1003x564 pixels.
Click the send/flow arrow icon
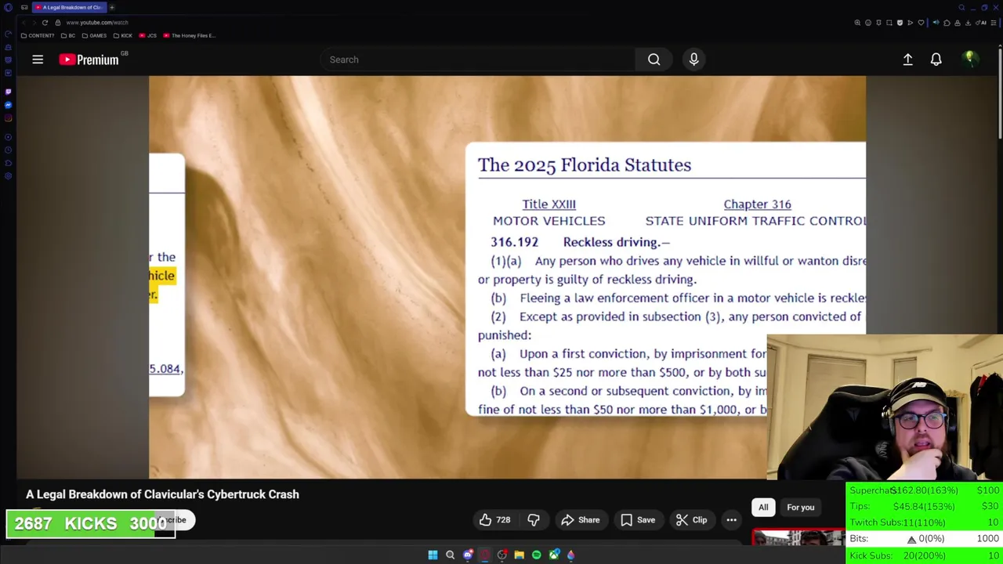(x=911, y=23)
